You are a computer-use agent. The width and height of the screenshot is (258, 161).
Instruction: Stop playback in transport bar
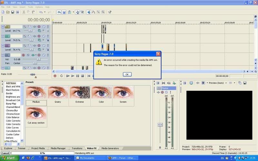(83, 76)
